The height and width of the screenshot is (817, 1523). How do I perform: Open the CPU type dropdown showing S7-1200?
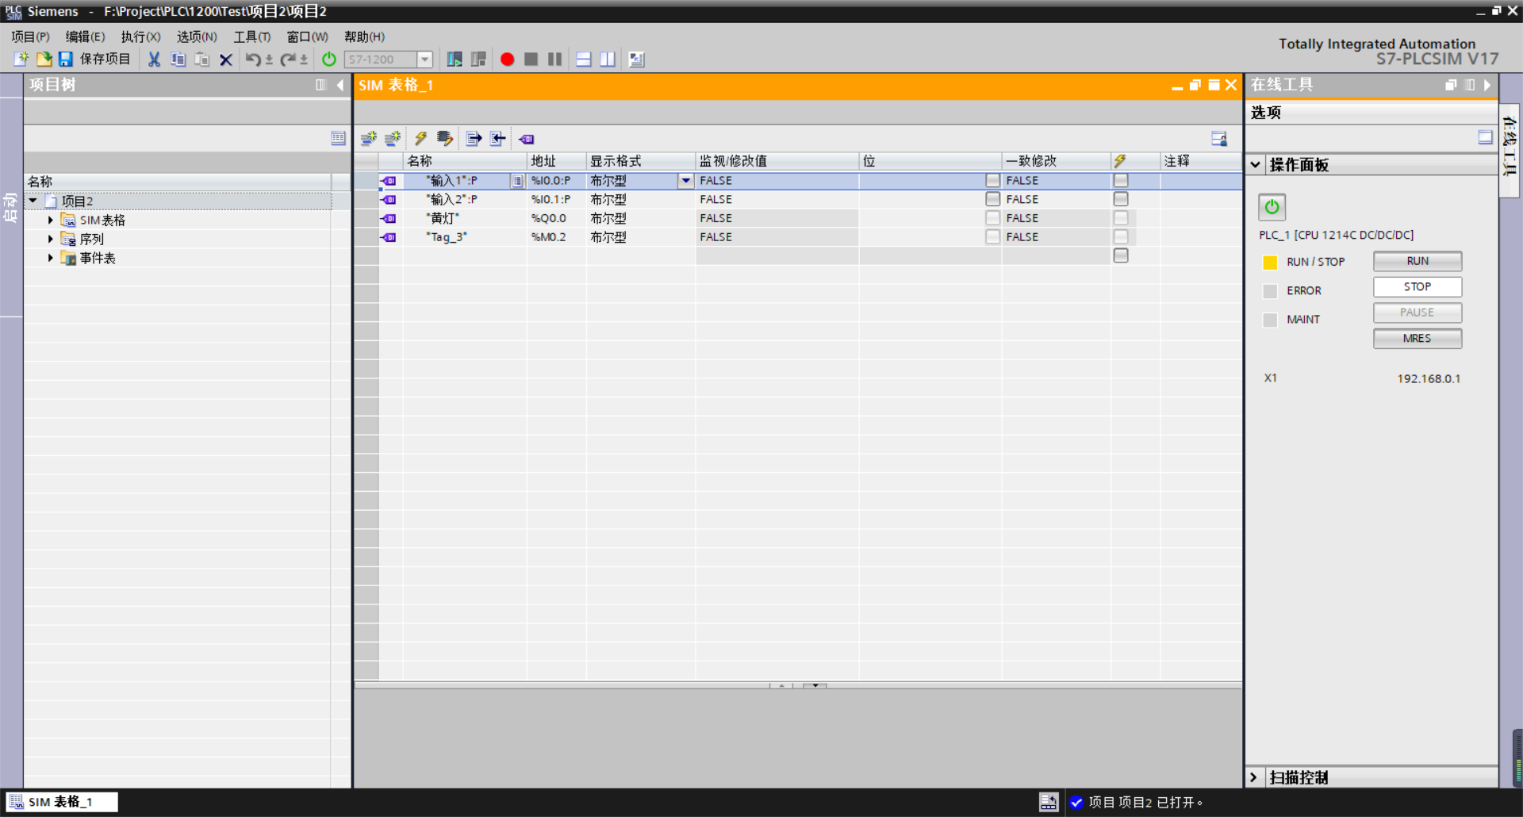[425, 59]
